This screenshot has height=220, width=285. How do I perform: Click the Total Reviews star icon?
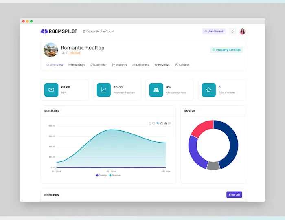pos(208,90)
